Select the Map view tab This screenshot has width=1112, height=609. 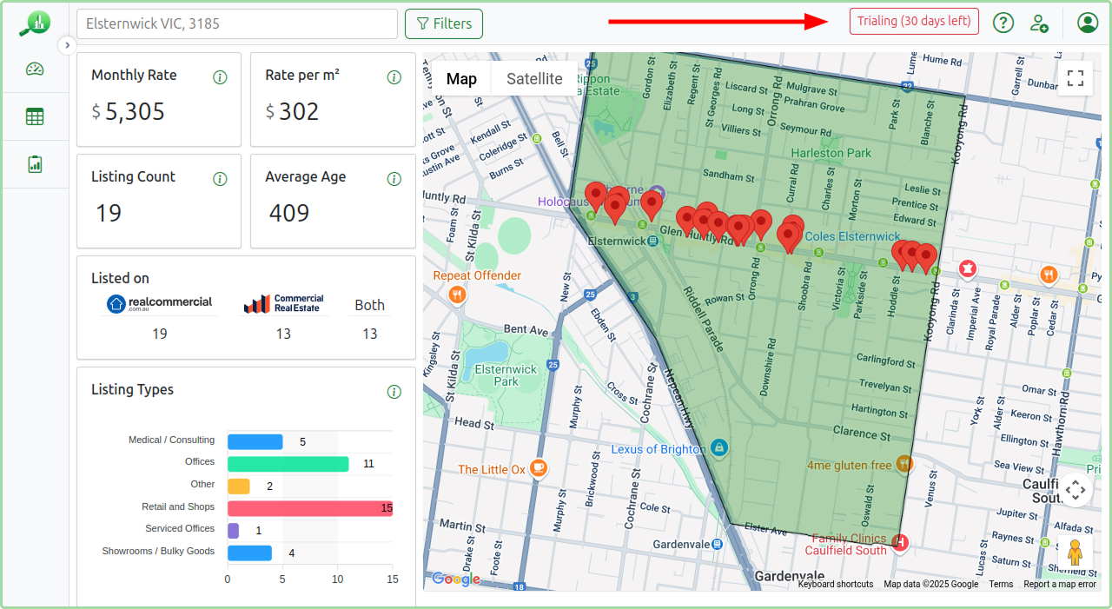[461, 78]
